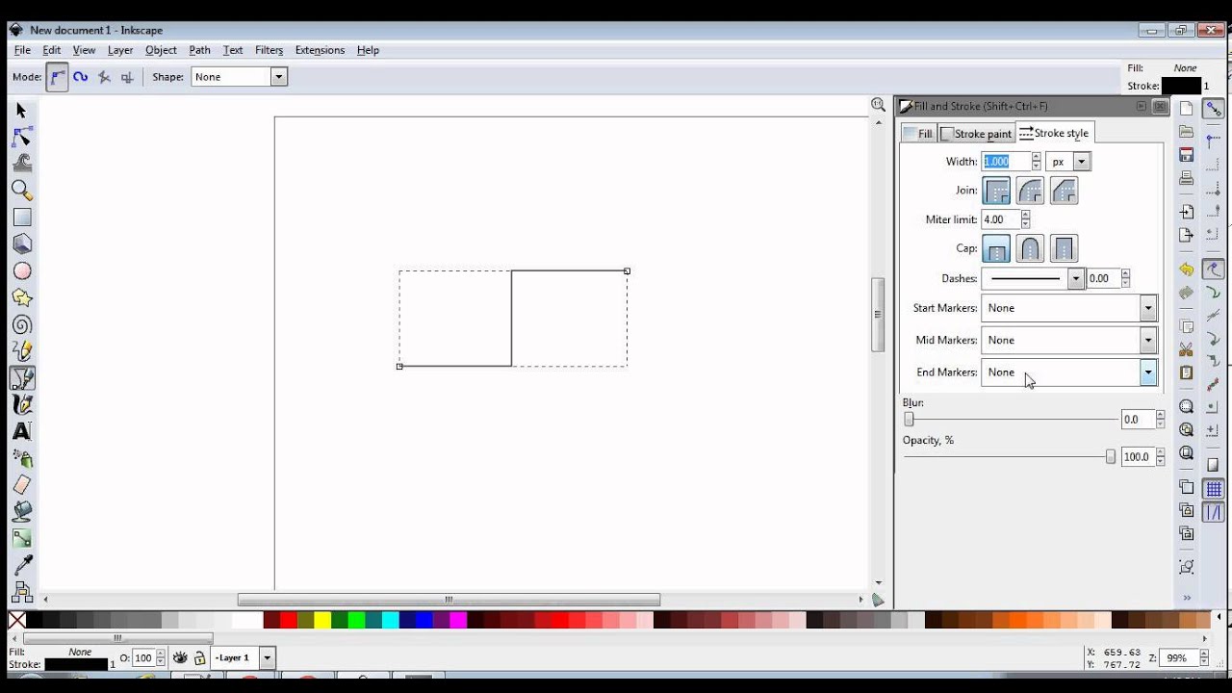Pick the red swatch in palette
The image size is (1232, 693).
click(288, 621)
